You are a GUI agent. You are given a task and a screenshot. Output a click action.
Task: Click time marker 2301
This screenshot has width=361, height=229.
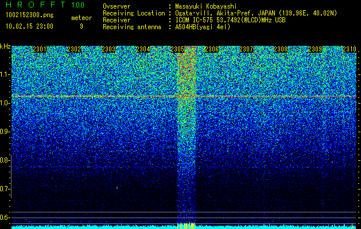pyautogui.click(x=40, y=49)
